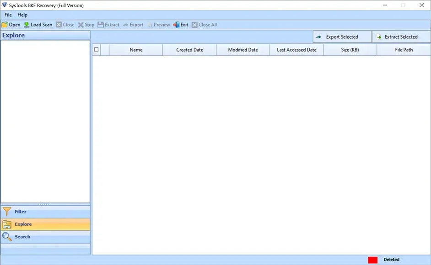Sort by the Name column header
The image size is (431, 265).
[x=136, y=50]
